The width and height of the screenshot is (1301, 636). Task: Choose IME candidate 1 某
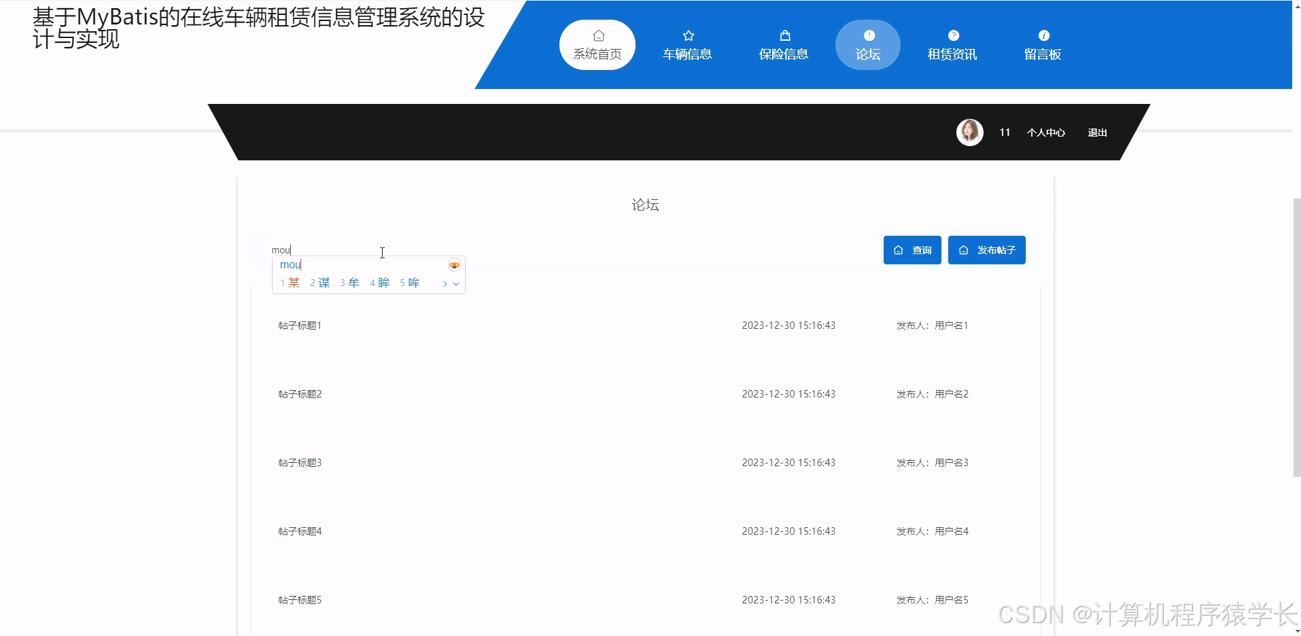pyautogui.click(x=290, y=283)
